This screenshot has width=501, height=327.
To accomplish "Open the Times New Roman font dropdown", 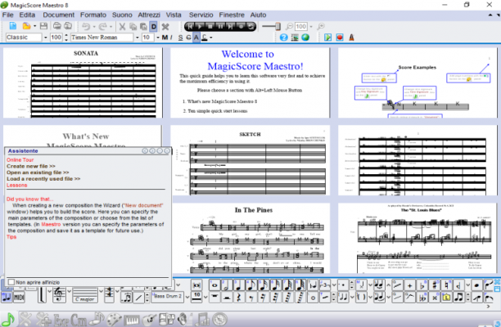I will tap(137, 38).
